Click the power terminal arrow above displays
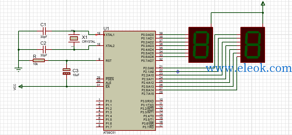Image resolution: width=292 pixels, height=135 pixels. [263, 4]
